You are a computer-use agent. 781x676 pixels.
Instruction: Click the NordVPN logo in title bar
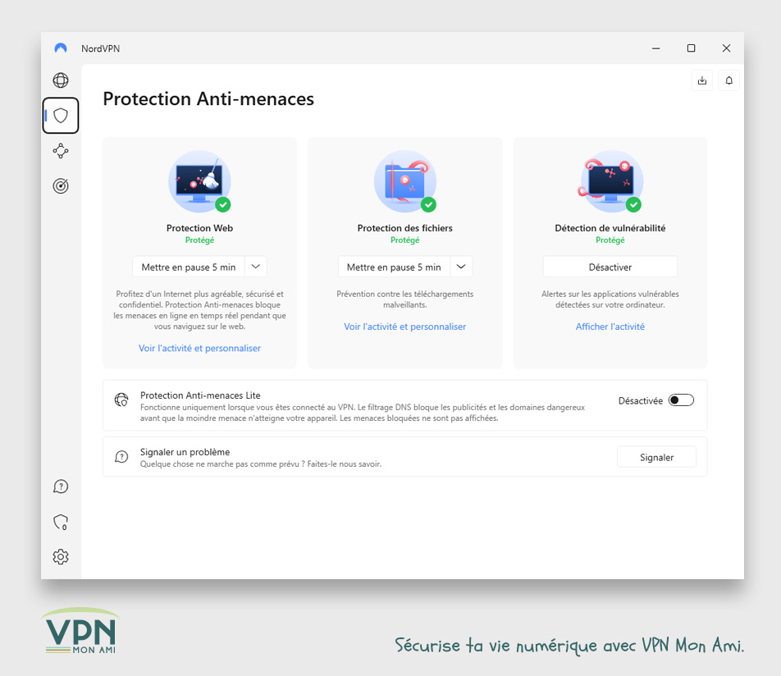coord(60,48)
